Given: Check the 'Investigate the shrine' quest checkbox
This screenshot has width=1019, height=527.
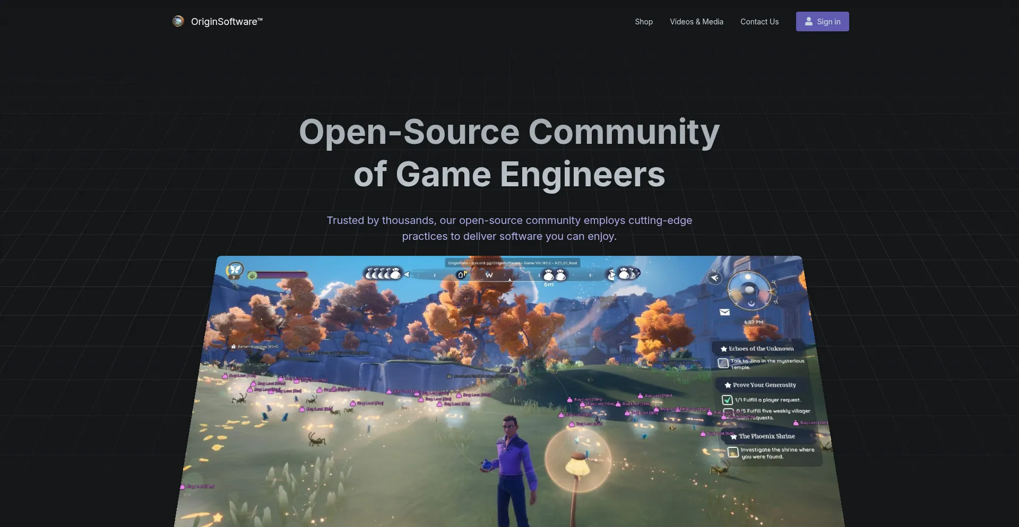Looking at the screenshot, I should tap(733, 452).
